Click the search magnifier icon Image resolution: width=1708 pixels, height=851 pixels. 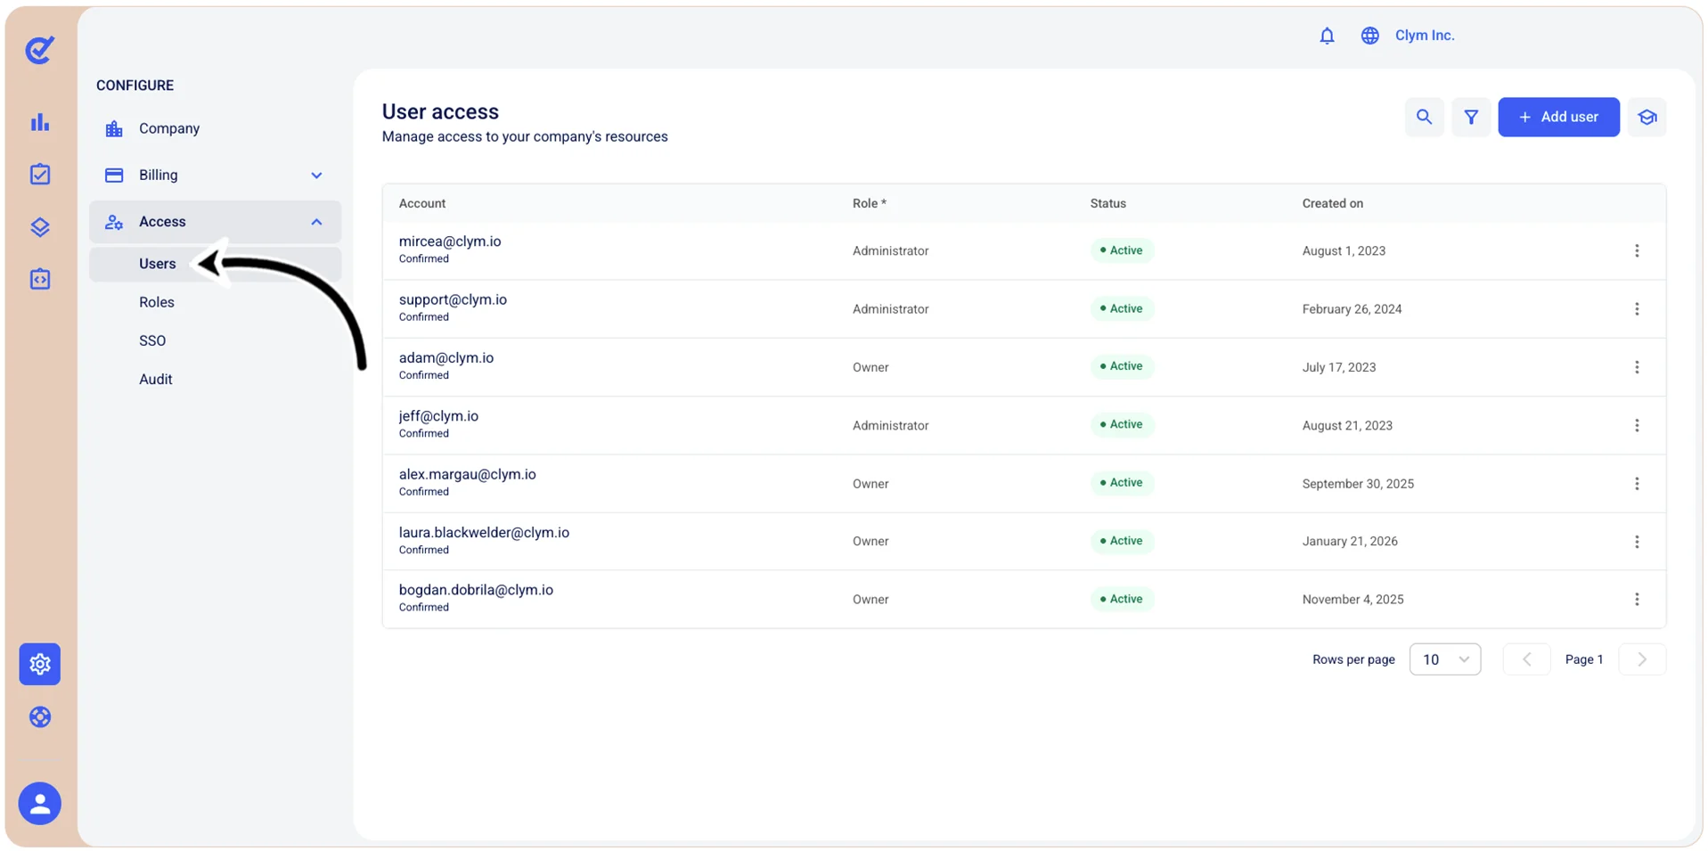pyautogui.click(x=1424, y=117)
